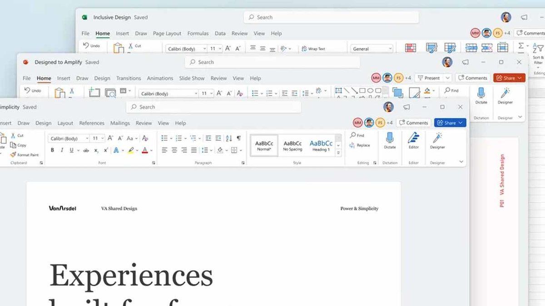Image resolution: width=545 pixels, height=306 pixels.
Task: Toggle bold formatting in Word
Action: 52,149
